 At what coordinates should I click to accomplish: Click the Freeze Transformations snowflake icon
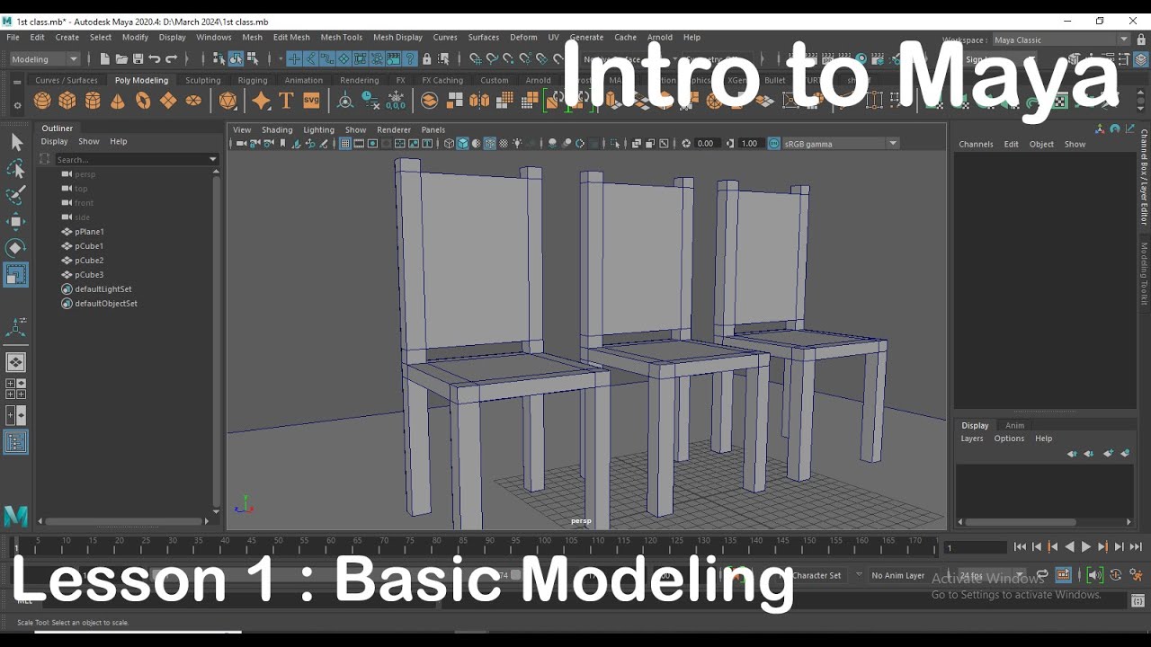coord(397,101)
